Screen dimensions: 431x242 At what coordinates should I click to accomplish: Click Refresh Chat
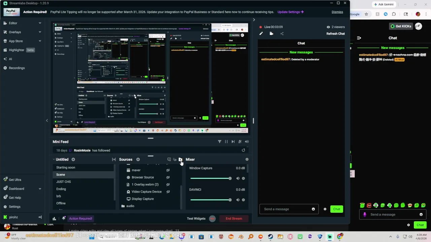click(335, 34)
